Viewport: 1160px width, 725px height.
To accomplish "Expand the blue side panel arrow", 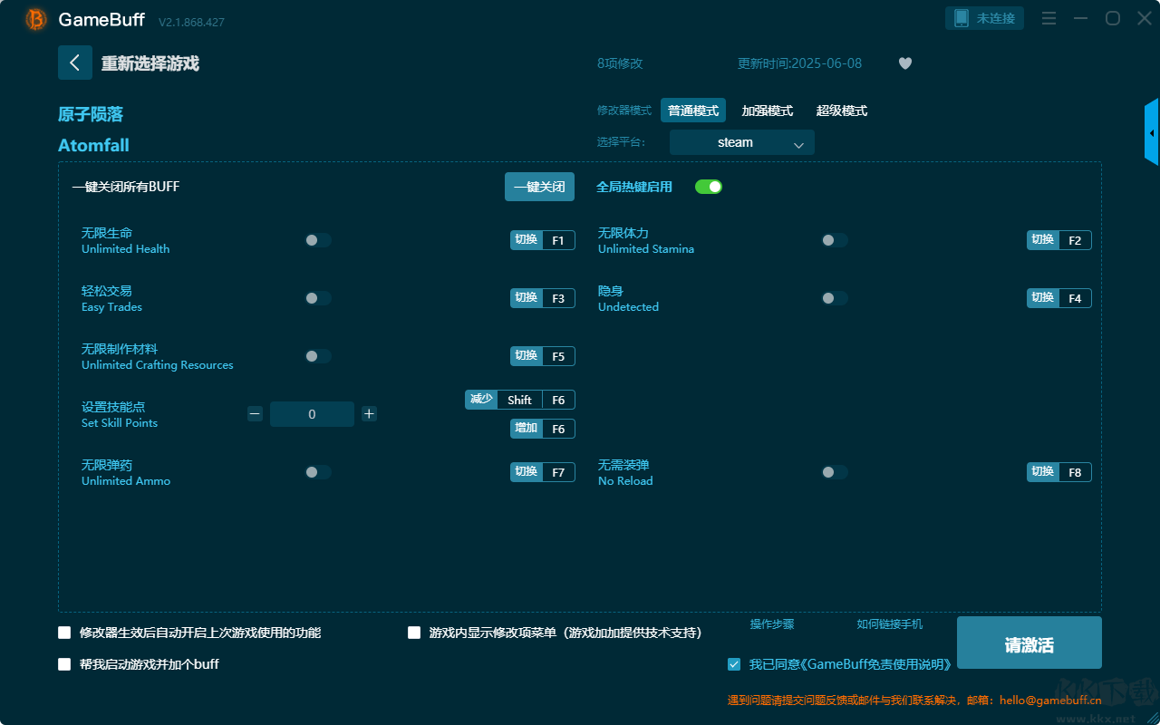I will 1152,132.
